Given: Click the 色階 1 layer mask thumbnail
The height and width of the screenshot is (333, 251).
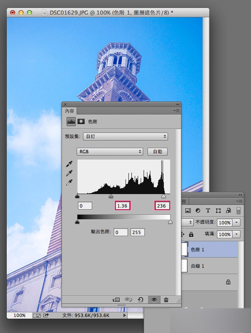Looking at the screenshot, I should (x=184, y=249).
